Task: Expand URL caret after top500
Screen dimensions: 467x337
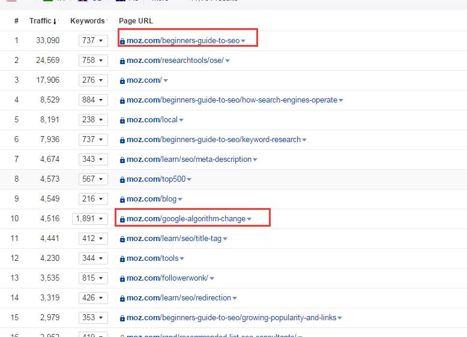Action: click(189, 179)
